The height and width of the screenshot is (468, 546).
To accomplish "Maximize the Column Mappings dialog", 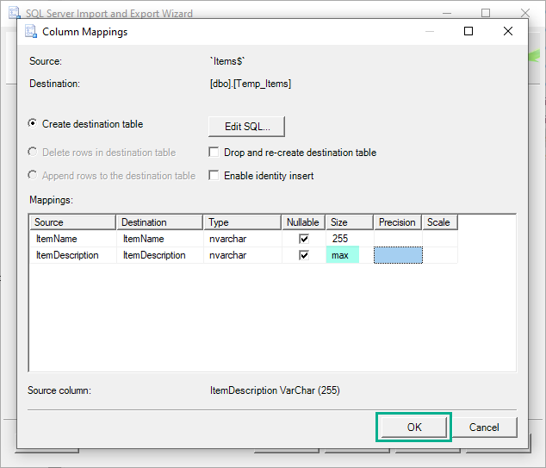I will pyautogui.click(x=468, y=32).
